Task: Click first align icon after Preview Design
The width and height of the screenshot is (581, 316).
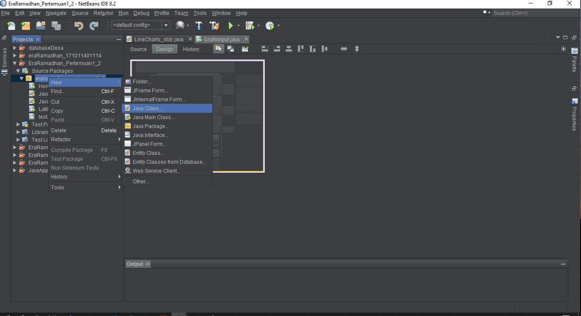Action: coord(265,49)
